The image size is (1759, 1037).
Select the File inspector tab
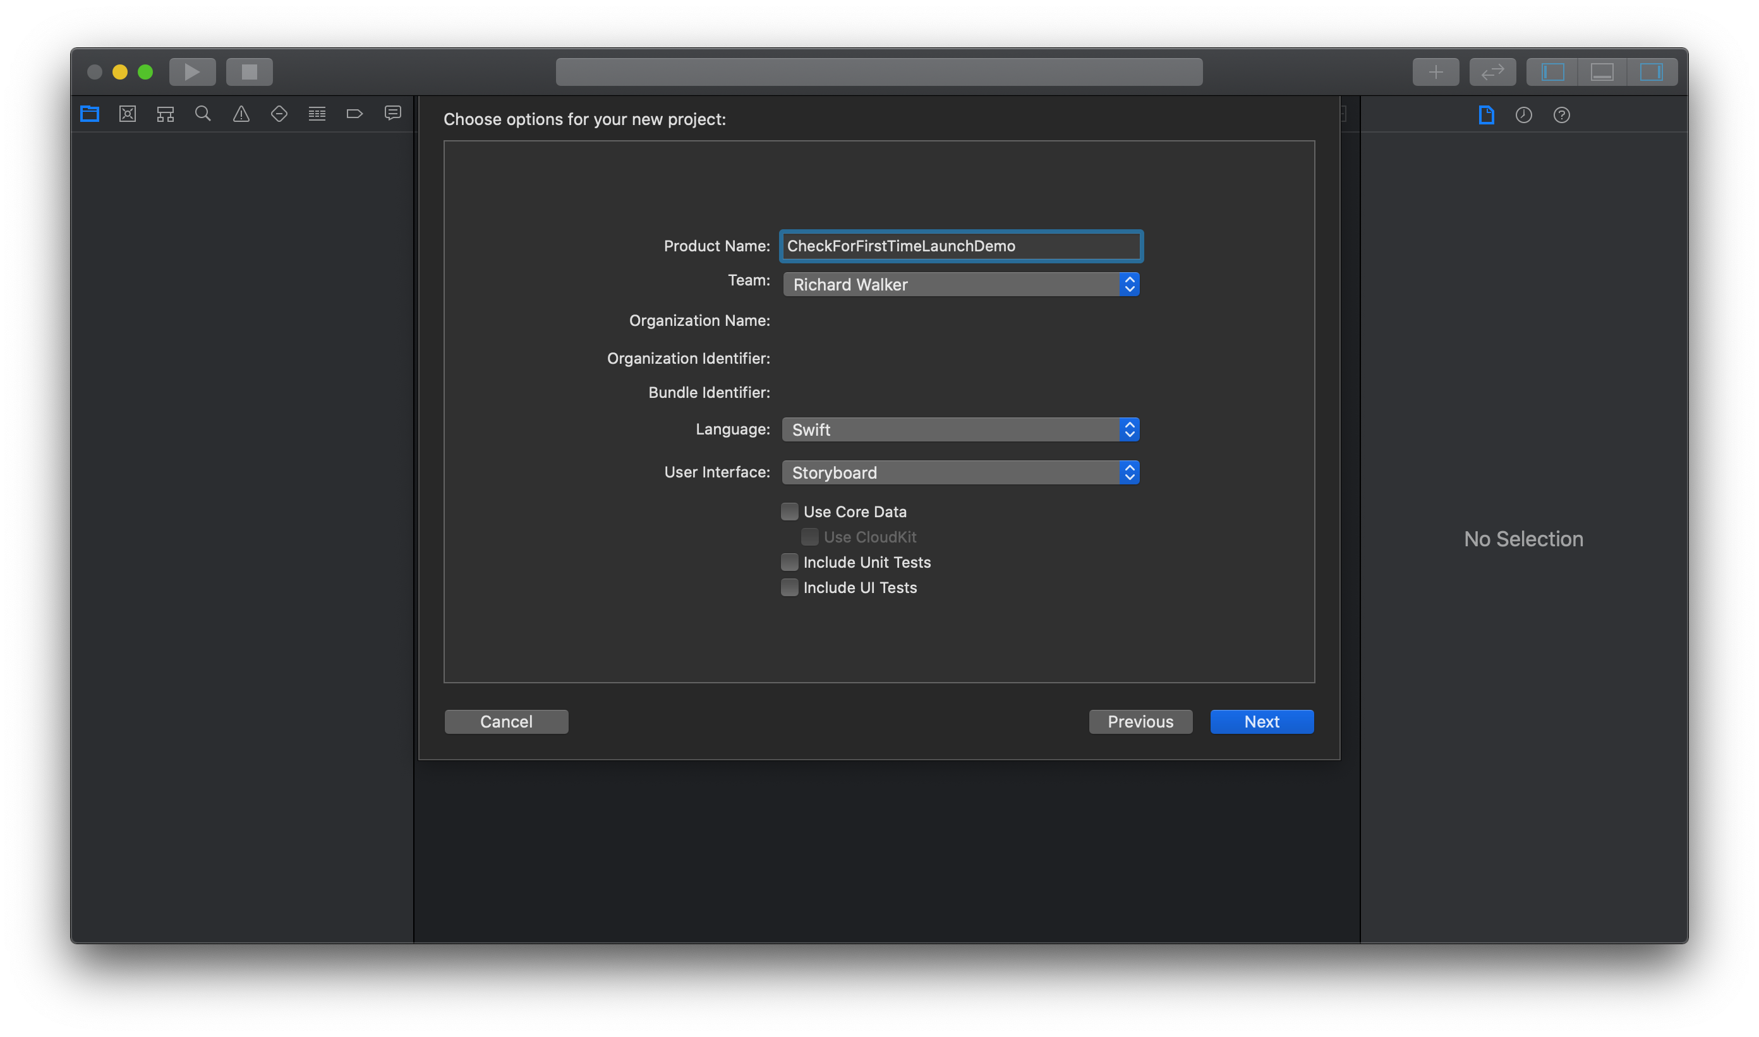pos(1486,116)
